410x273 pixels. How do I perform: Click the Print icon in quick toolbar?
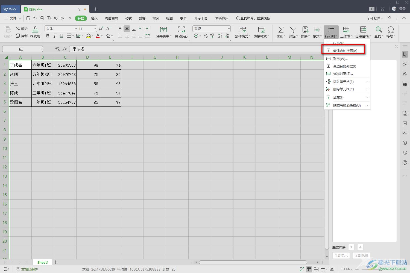(x=42, y=18)
